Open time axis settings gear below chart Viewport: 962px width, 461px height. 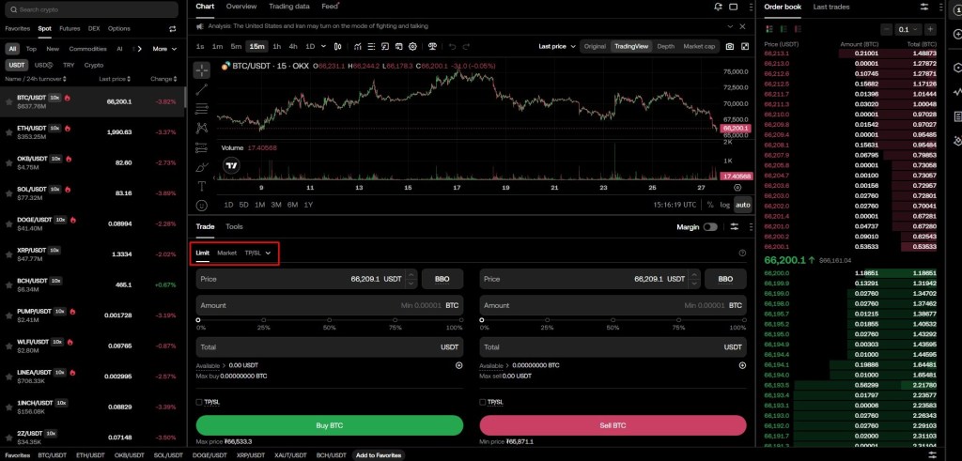pos(737,188)
